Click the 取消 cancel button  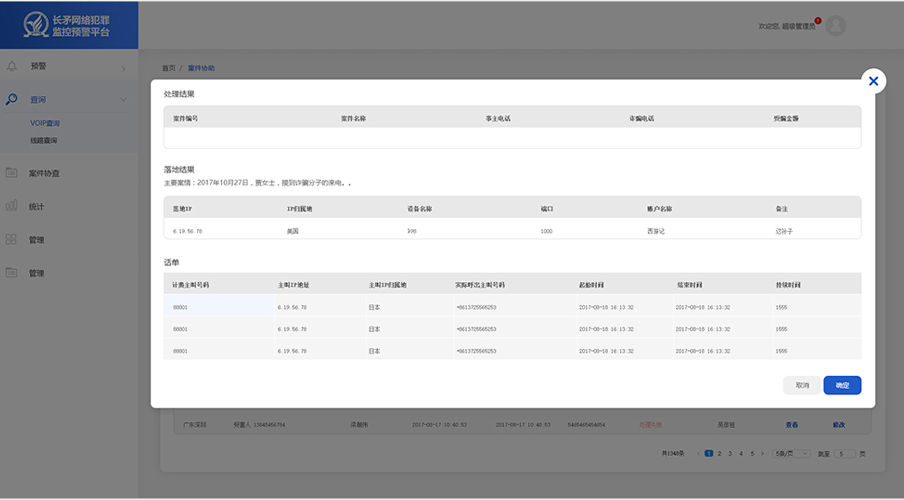[802, 385]
